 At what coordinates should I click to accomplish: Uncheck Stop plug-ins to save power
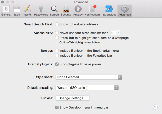tap(57, 64)
